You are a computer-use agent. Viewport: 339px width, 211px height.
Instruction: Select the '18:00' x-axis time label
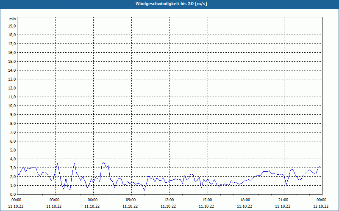(246, 200)
